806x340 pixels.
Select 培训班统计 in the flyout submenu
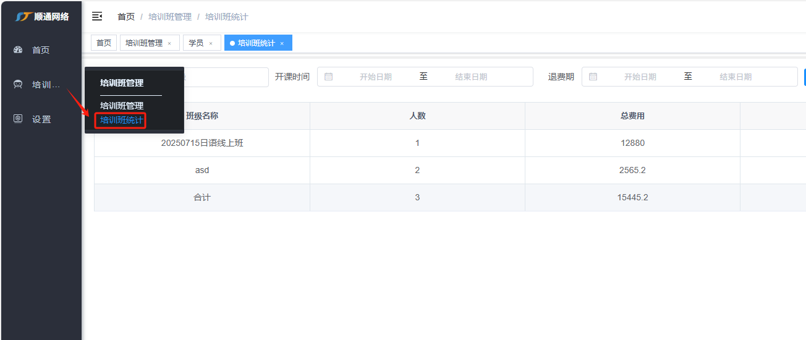[x=122, y=120]
